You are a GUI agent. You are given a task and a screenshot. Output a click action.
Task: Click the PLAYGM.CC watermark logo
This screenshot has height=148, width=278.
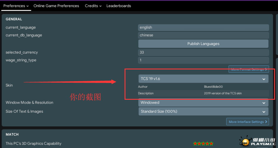tap(258, 142)
